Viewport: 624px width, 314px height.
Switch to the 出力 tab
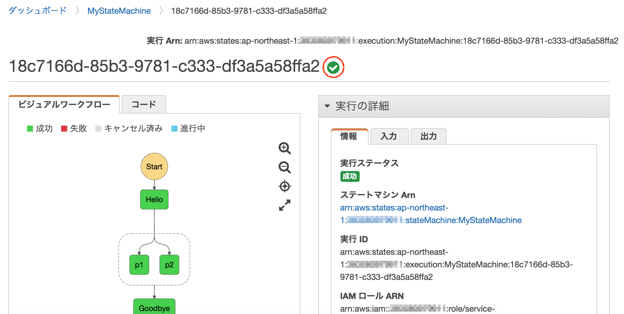428,136
